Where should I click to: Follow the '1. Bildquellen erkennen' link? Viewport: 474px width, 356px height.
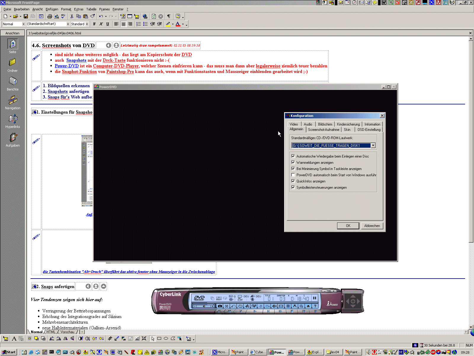click(x=66, y=86)
